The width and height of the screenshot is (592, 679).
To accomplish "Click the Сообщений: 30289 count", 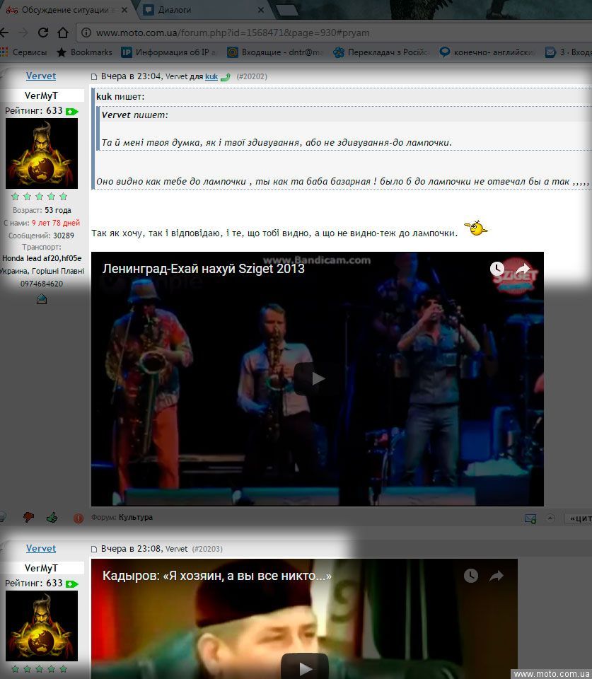I will pos(41,236).
